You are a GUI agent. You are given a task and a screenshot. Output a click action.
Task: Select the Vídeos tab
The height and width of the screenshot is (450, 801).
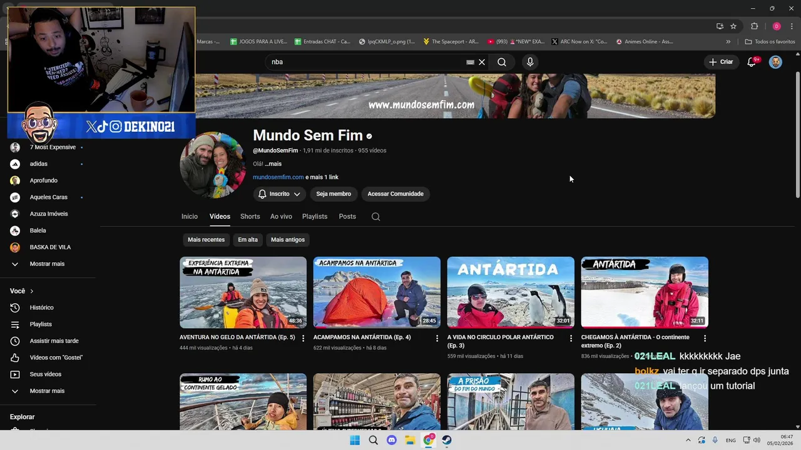220,216
